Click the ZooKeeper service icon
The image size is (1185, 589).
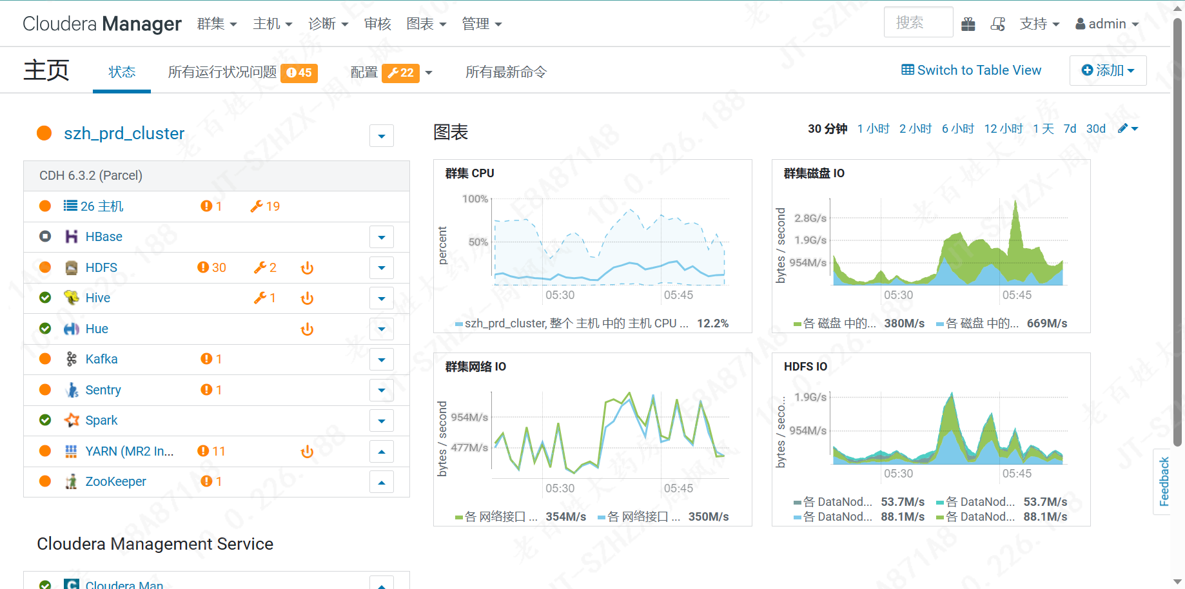pos(72,481)
